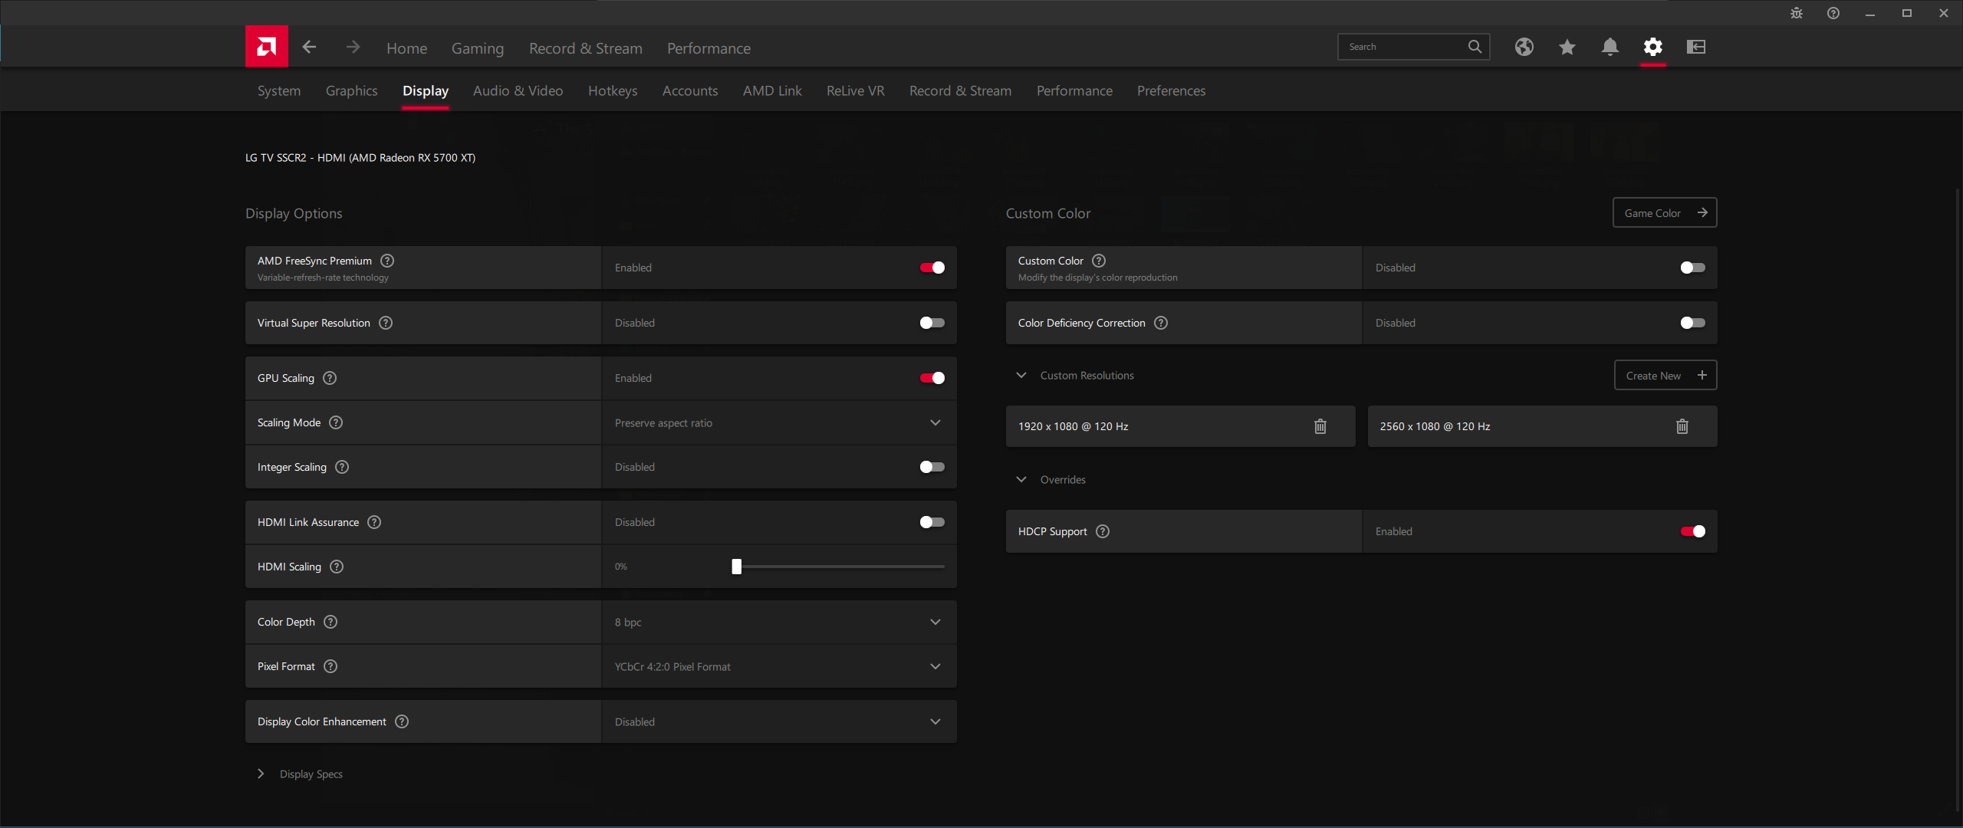Enable Virtual Super Resolution toggle

point(932,323)
